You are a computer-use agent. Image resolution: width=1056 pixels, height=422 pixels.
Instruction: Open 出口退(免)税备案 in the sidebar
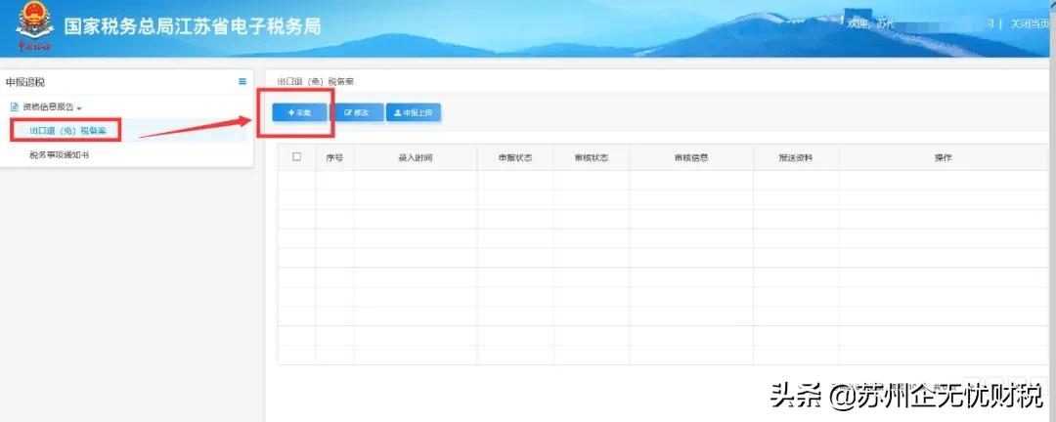[x=68, y=131]
